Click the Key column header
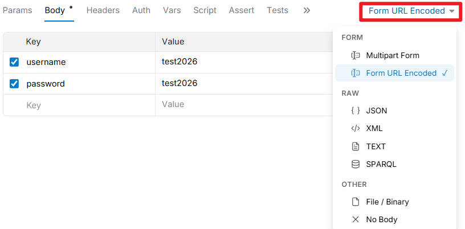 (33, 42)
